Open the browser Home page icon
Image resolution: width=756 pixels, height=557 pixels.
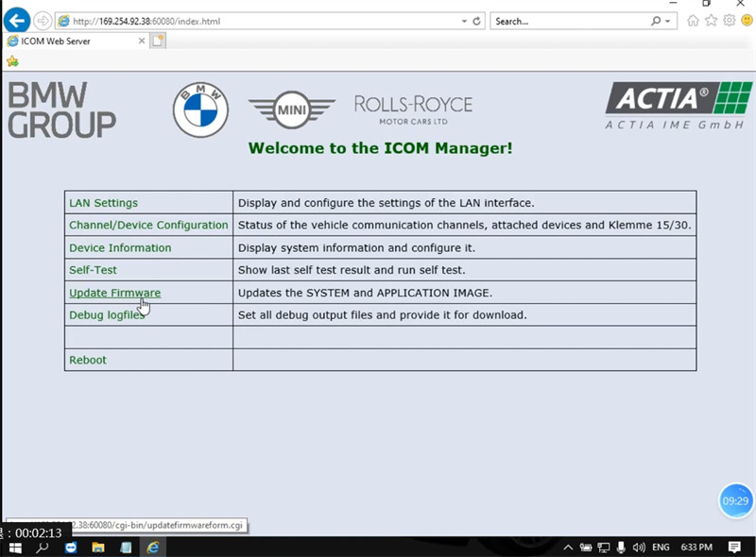694,21
